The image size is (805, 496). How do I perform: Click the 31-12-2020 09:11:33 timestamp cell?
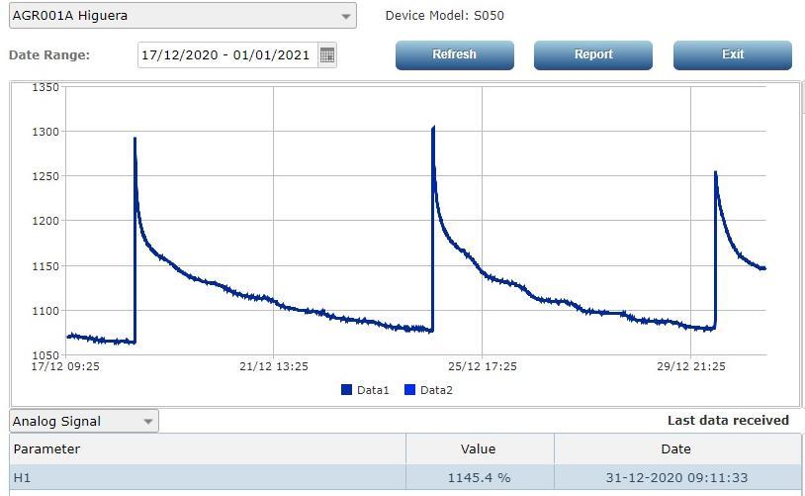pos(676,478)
